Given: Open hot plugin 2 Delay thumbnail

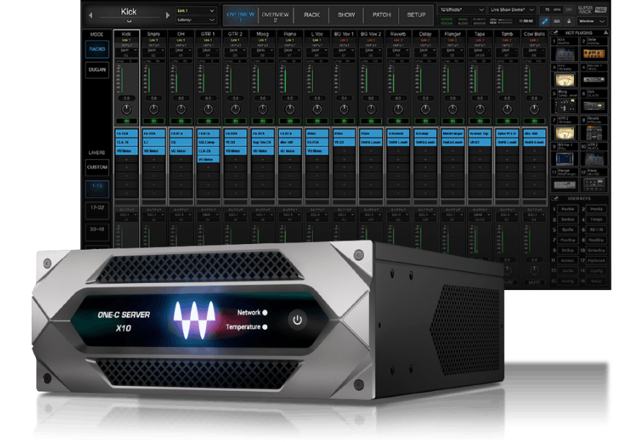Looking at the screenshot, I should click(594, 54).
